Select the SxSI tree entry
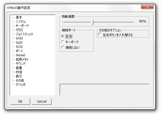 click(x=19, y=43)
